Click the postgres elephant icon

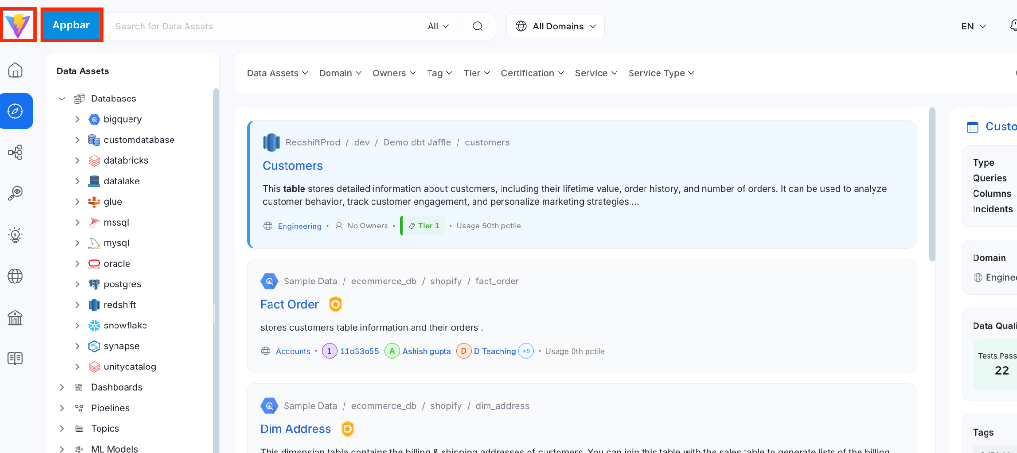(94, 284)
